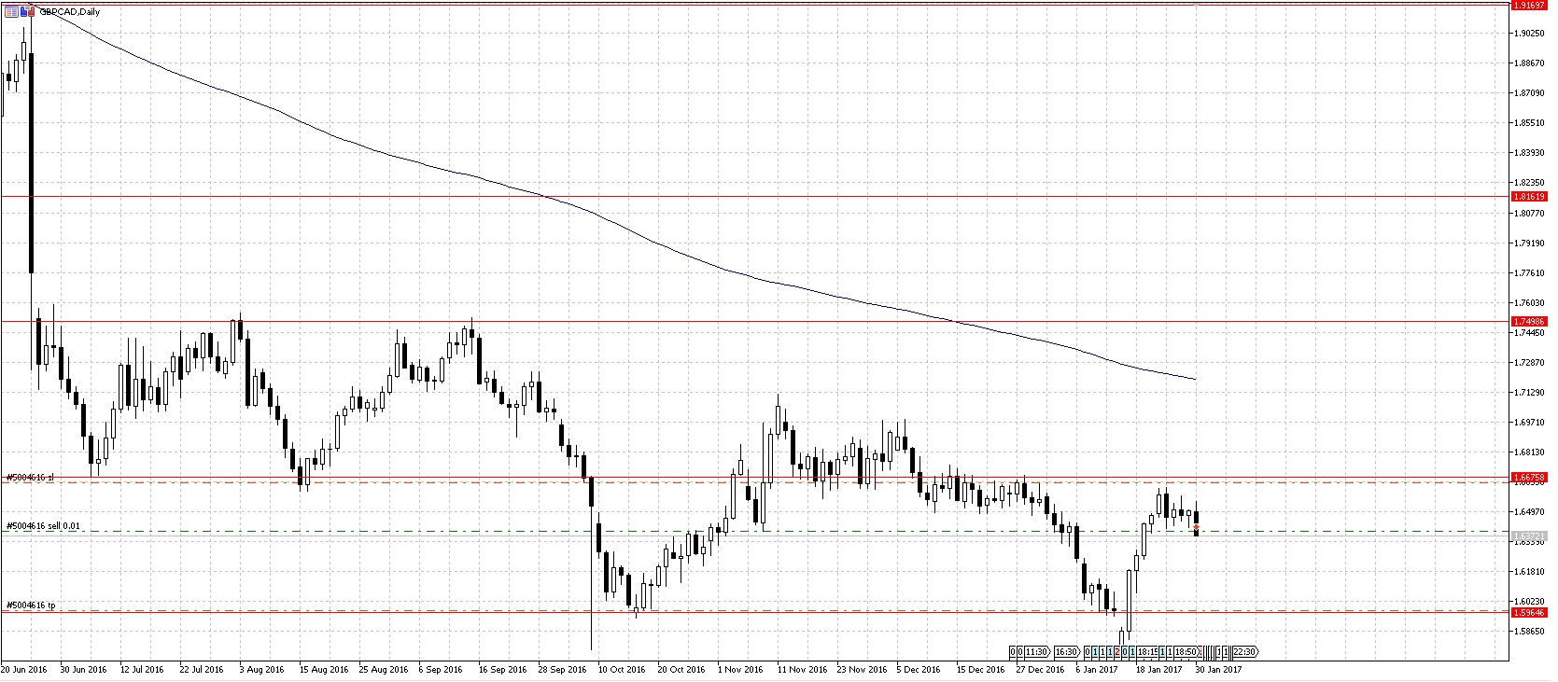Click the 18:15 news event marker
Image resolution: width=1558 pixels, height=682 pixels.
pos(1147,652)
